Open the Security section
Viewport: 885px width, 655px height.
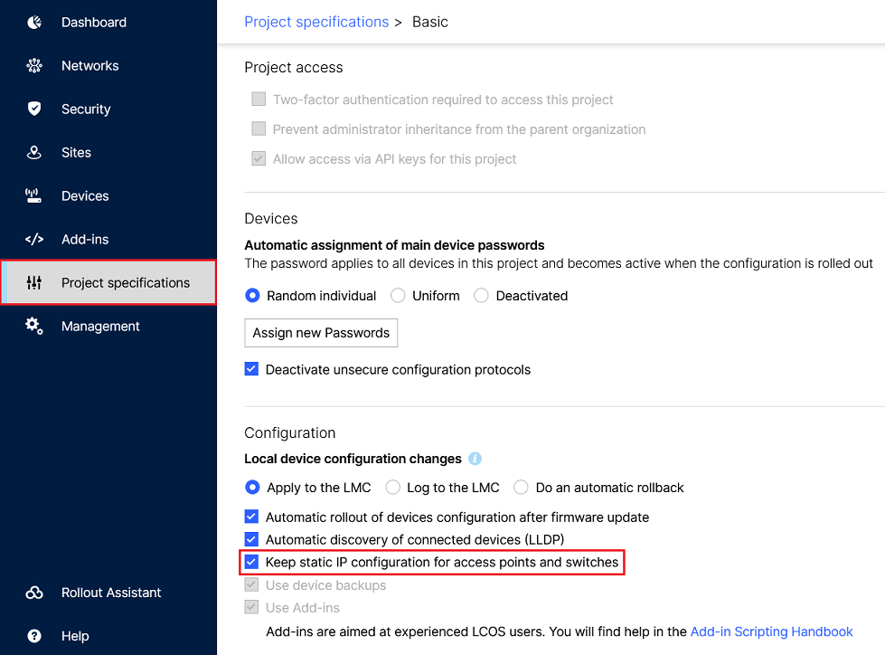click(85, 109)
